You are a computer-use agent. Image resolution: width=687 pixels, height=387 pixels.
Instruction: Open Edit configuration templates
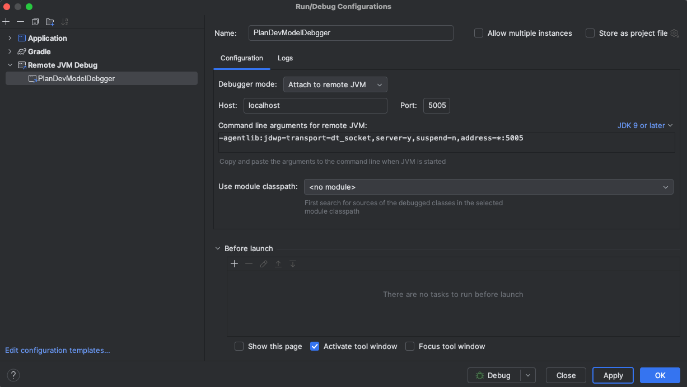point(57,350)
